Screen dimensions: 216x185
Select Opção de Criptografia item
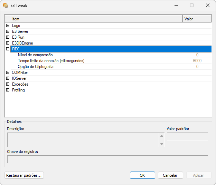[36, 67]
